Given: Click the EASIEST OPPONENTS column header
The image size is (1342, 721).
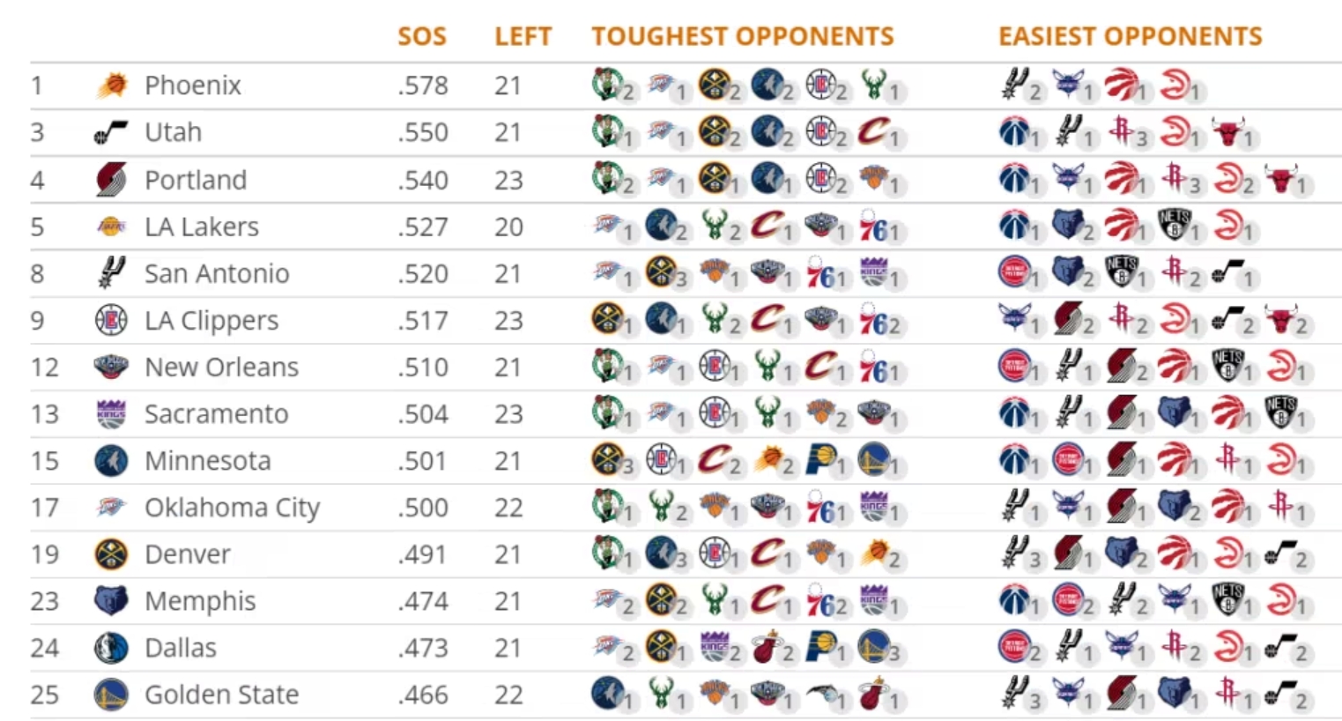Looking at the screenshot, I should (x=1130, y=36).
